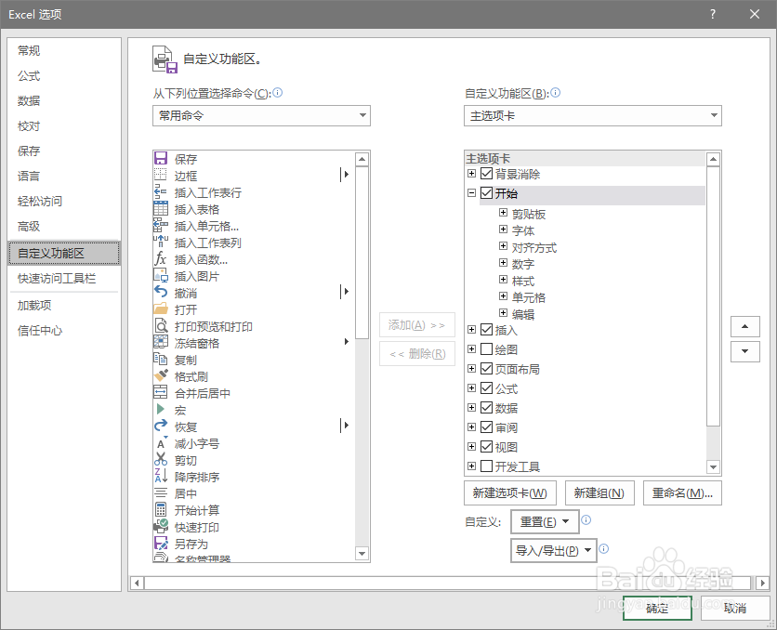The height and width of the screenshot is (630, 777).
Task: Expand the 剪贴板 group
Action: tap(503, 213)
